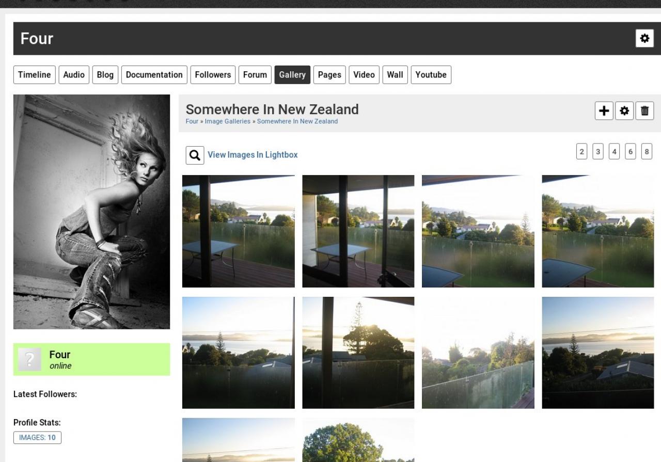
Task: Click the Latest Followers: label
Action: click(45, 394)
